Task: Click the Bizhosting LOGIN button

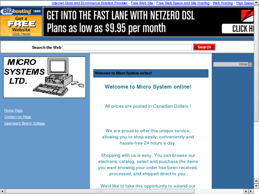Action: 37,11
